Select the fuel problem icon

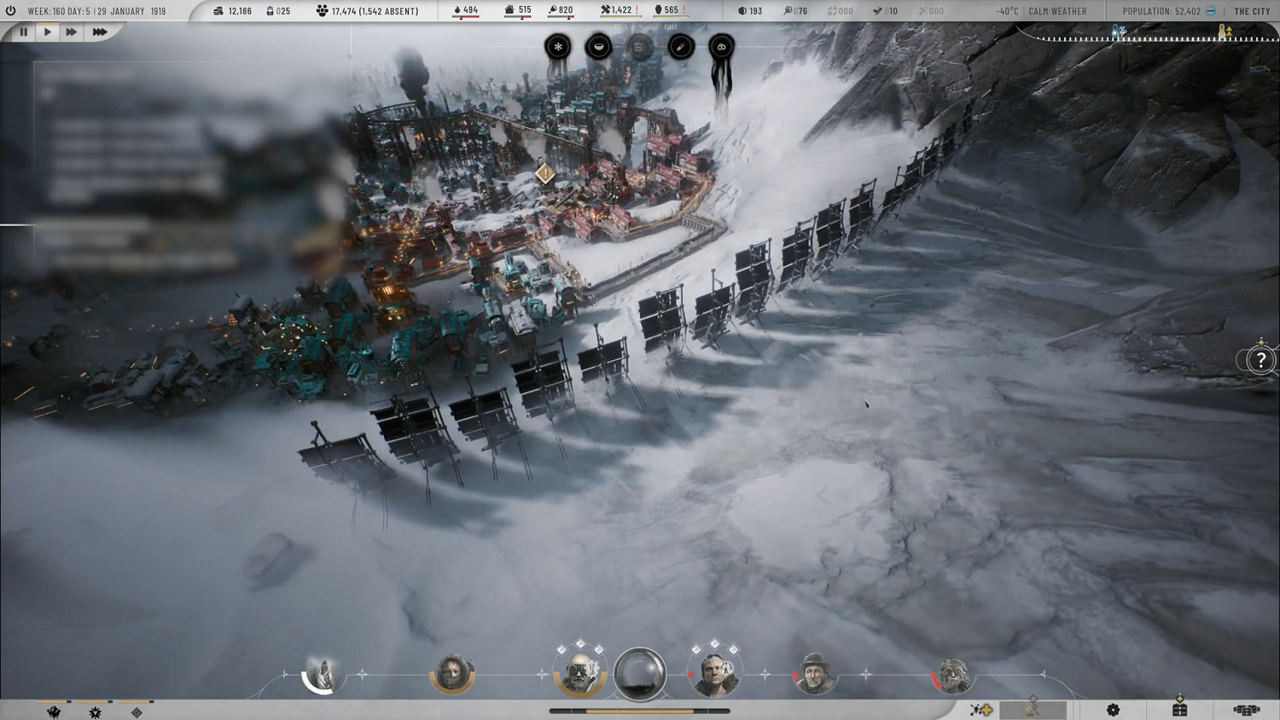click(x=680, y=47)
